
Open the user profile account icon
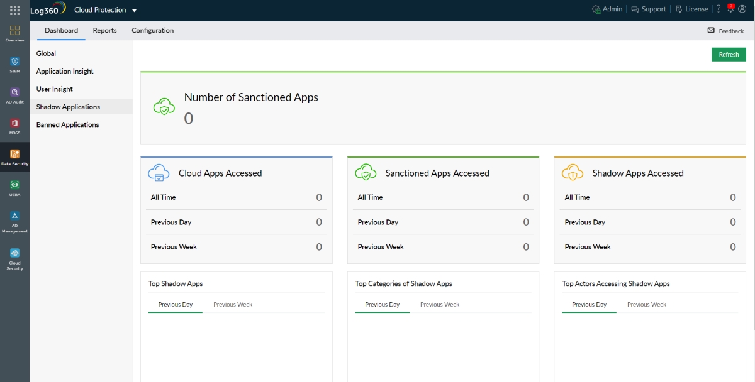(x=742, y=9)
